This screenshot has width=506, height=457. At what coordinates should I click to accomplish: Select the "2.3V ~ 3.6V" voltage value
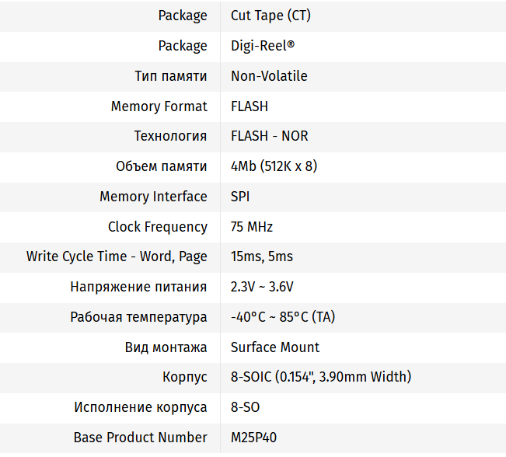262,287
